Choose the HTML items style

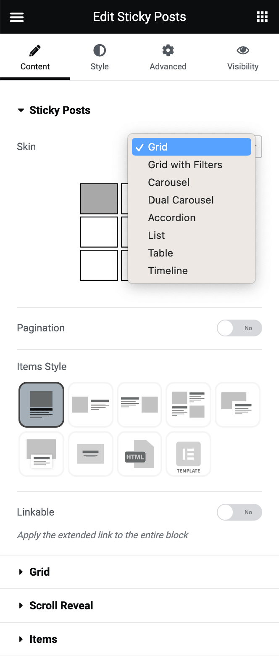(x=139, y=454)
